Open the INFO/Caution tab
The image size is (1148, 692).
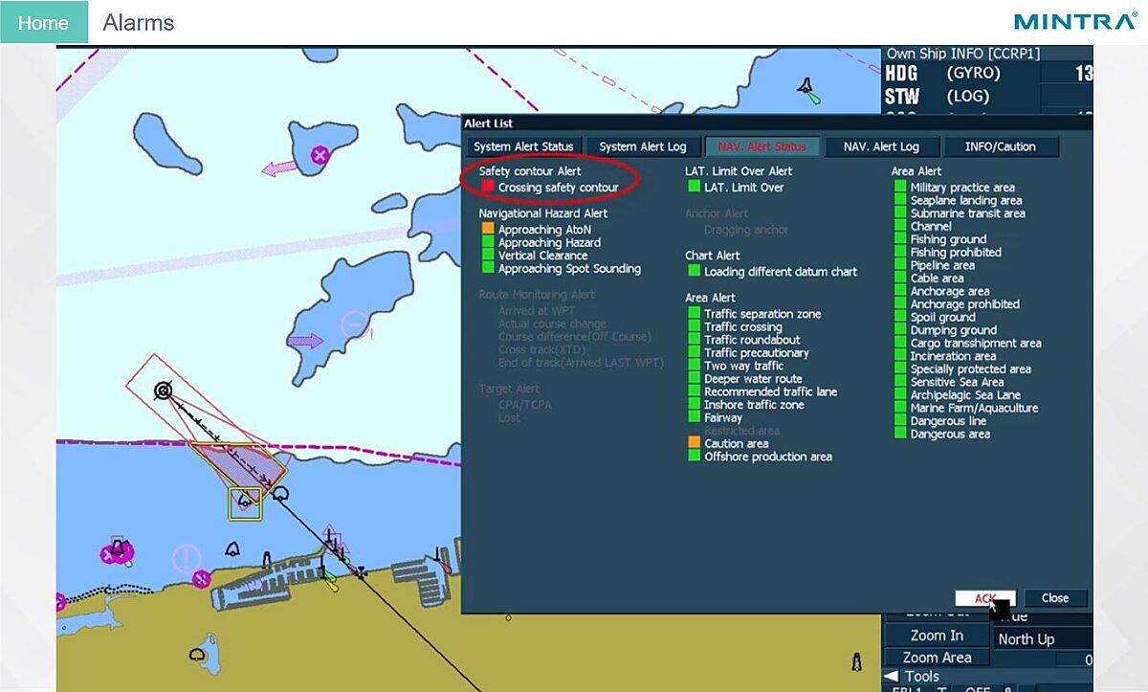[1001, 146]
